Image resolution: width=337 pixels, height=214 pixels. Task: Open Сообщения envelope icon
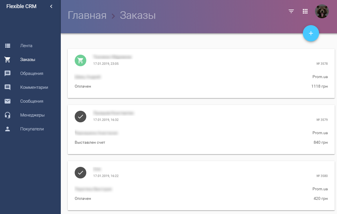tap(8, 101)
